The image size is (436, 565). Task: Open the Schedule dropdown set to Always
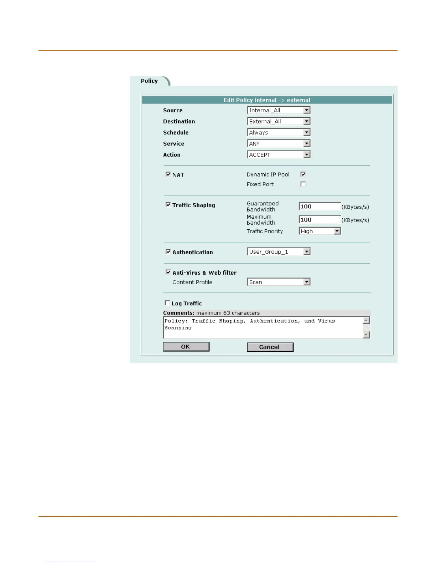[279, 132]
